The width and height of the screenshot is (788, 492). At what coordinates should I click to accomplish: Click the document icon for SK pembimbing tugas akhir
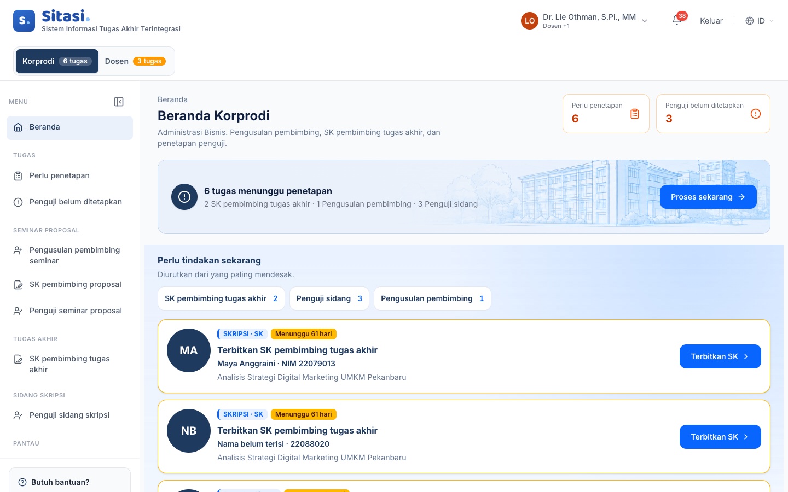tap(18, 359)
